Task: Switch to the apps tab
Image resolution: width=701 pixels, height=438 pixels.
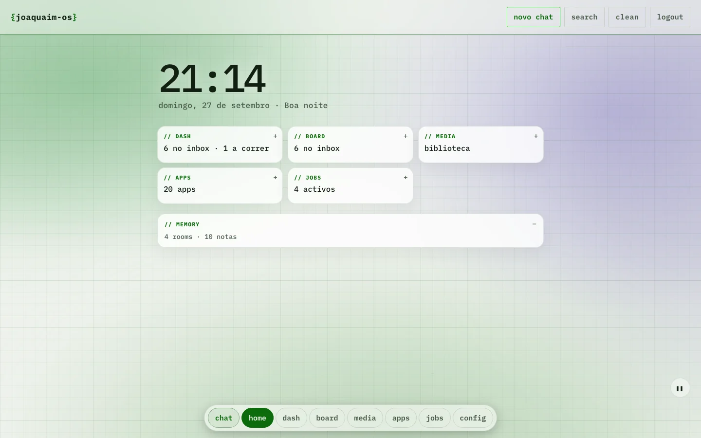Action: (401, 418)
